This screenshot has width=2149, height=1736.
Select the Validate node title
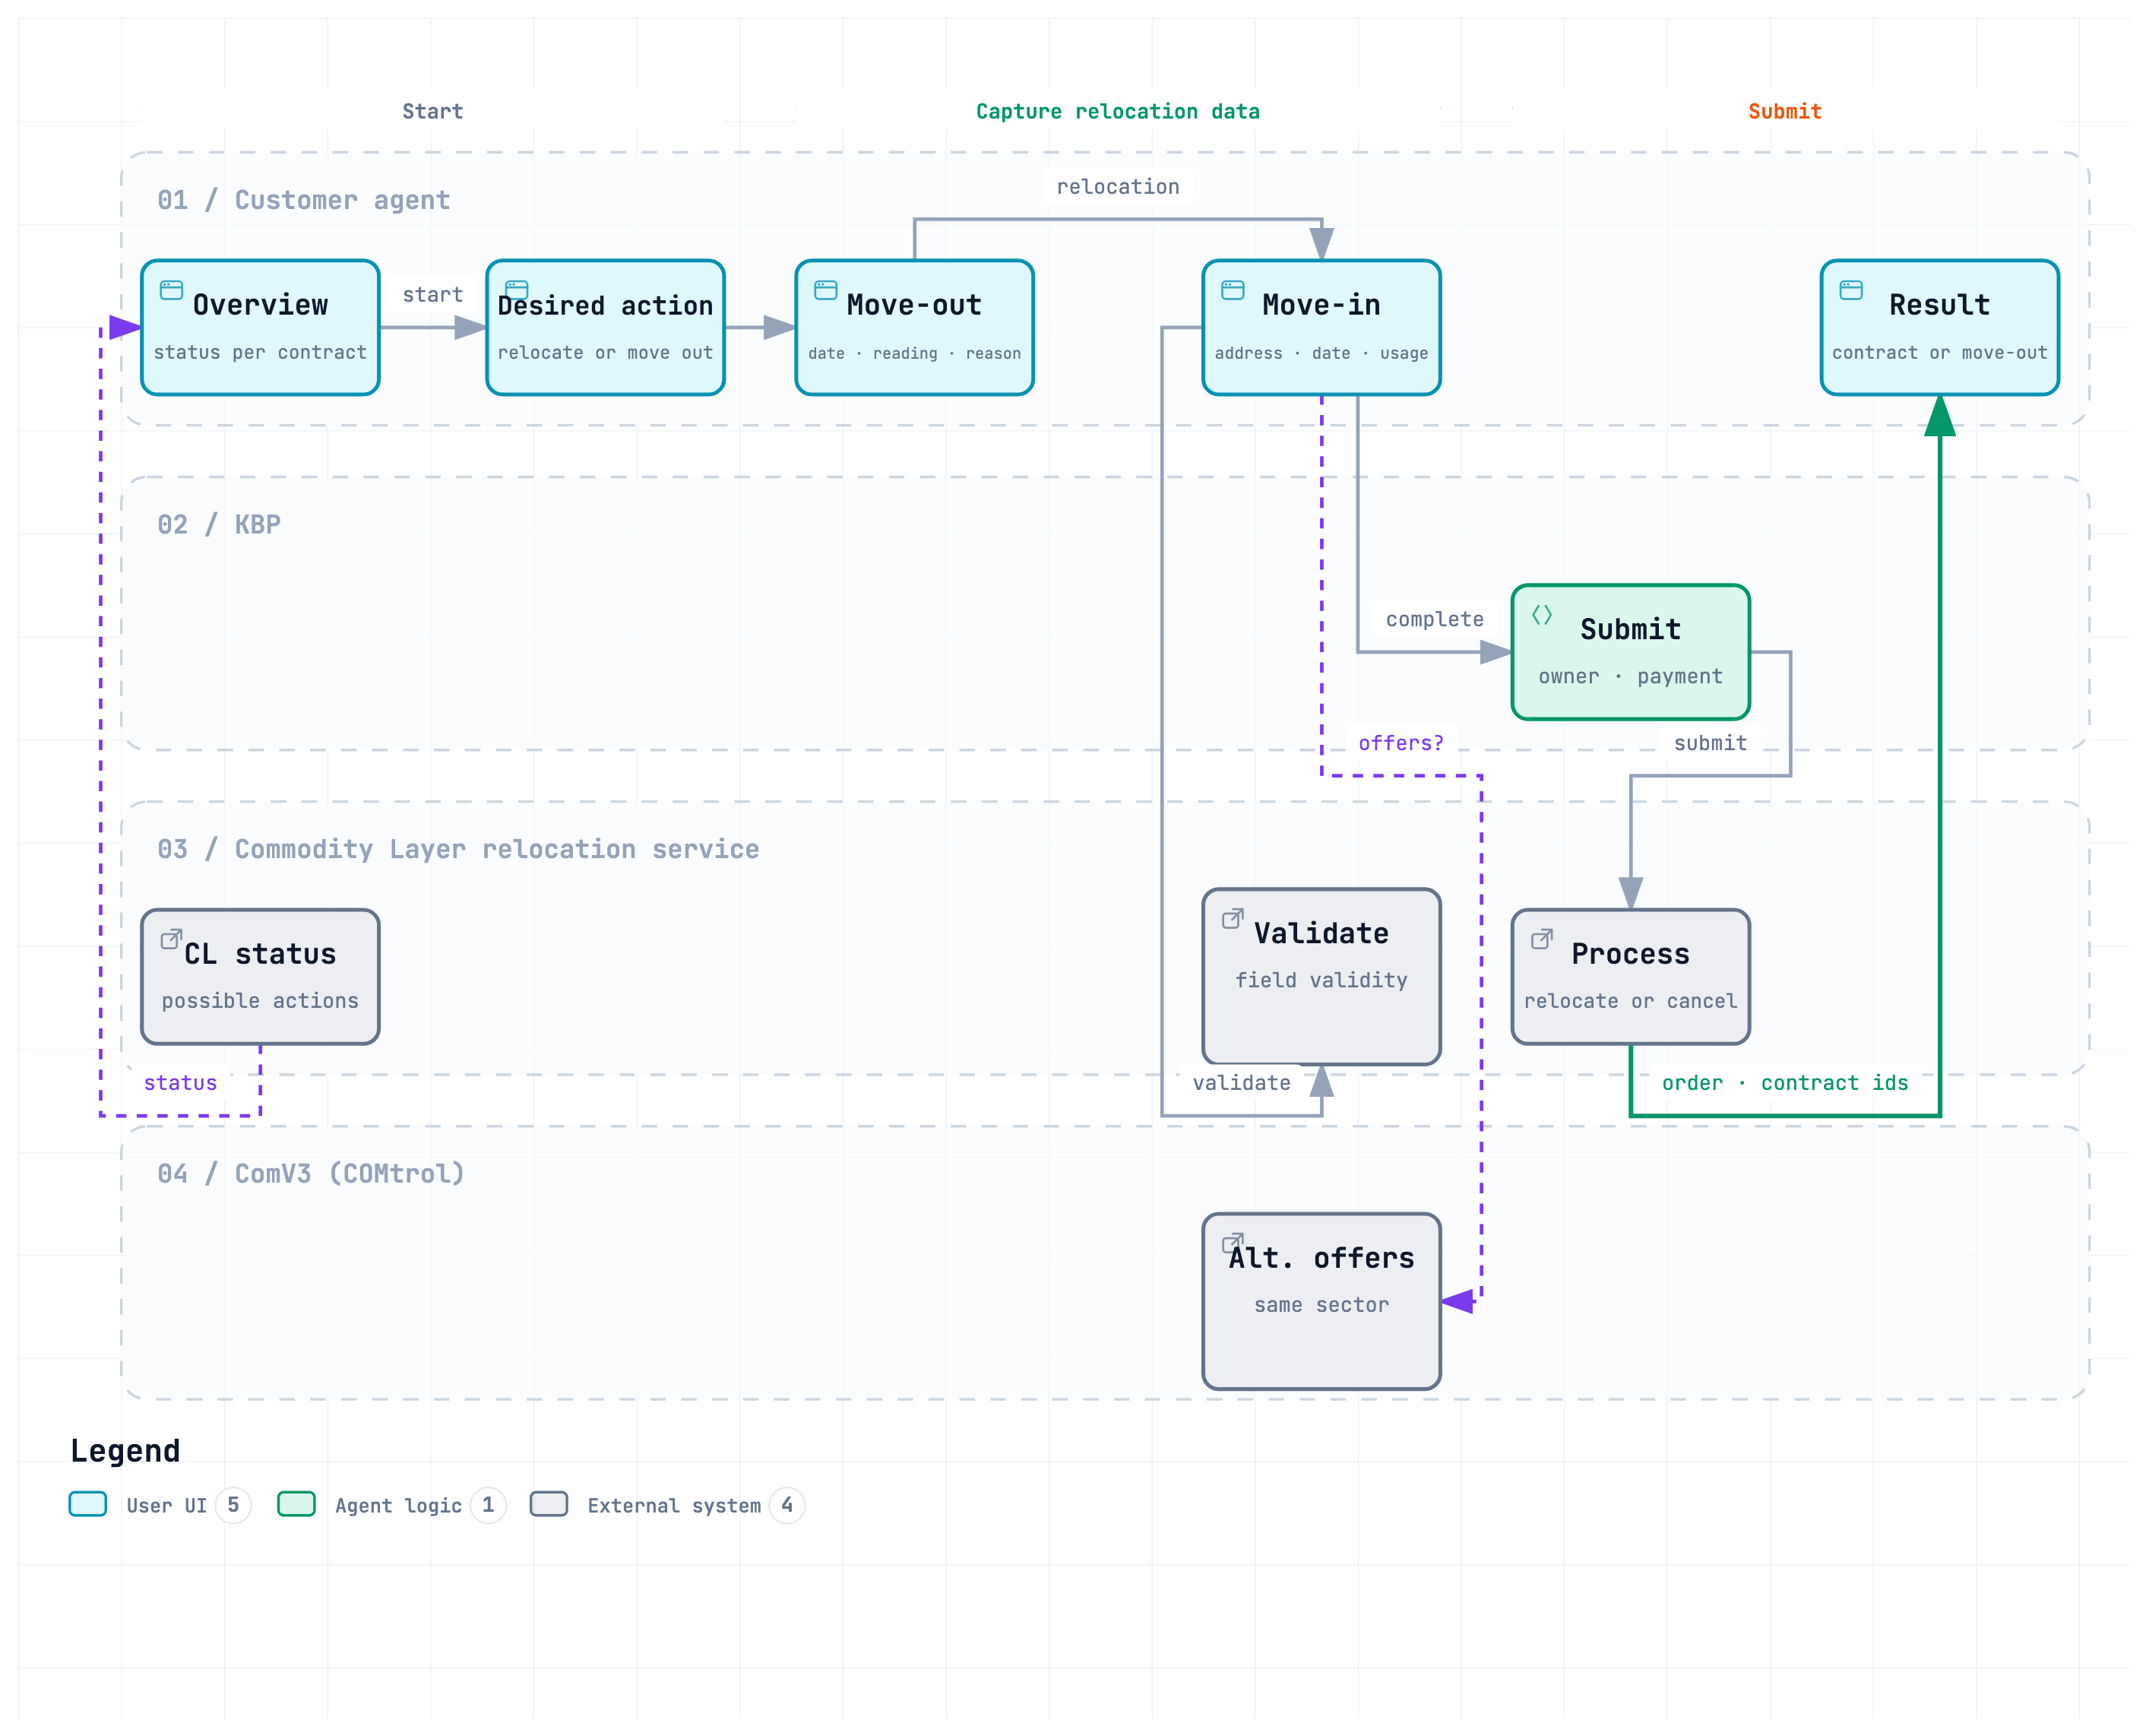pyautogui.click(x=1321, y=933)
